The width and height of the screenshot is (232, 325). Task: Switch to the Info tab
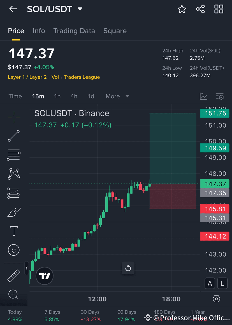(39, 31)
